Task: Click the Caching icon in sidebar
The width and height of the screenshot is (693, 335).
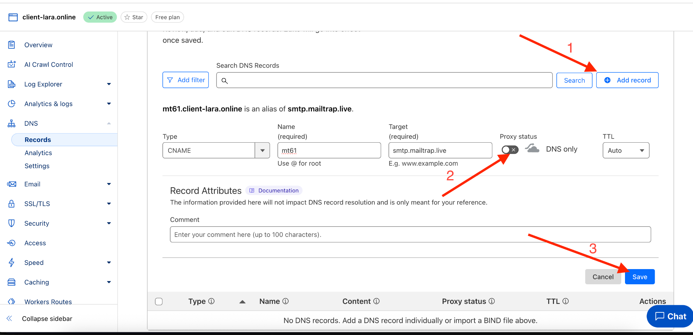Action: [x=12, y=282]
